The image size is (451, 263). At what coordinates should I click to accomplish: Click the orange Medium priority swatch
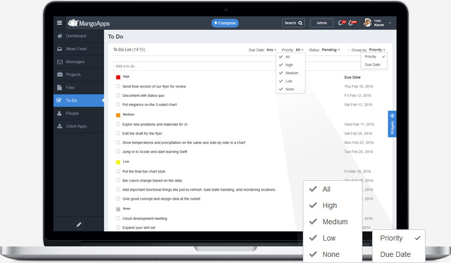point(118,115)
